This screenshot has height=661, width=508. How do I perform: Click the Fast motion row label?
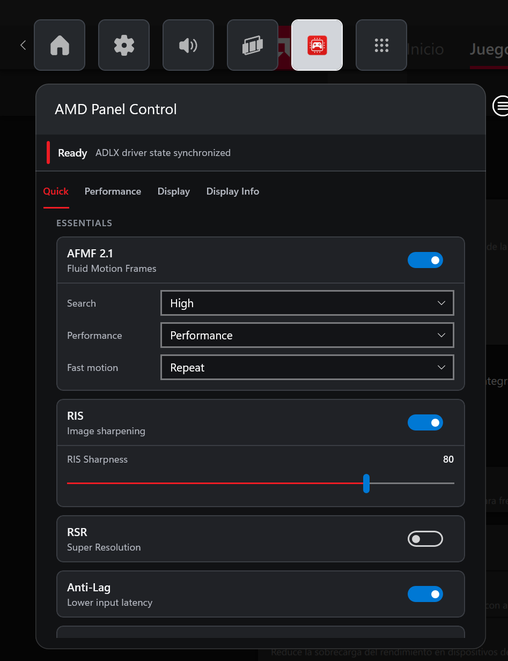click(92, 368)
